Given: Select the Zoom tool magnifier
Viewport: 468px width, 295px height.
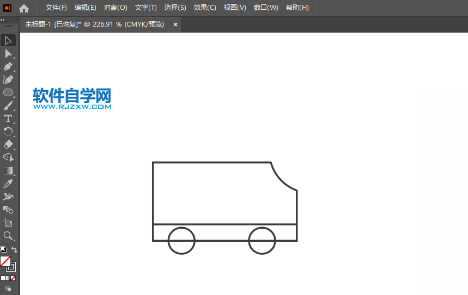Looking at the screenshot, I should click(8, 236).
